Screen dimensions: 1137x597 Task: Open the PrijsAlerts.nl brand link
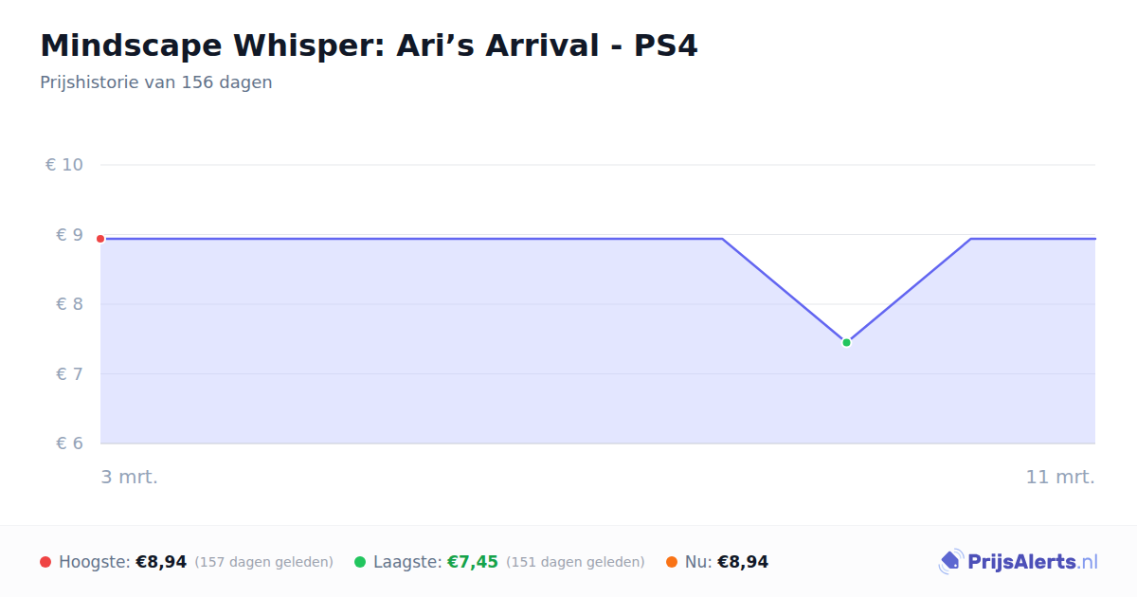pos(1019,562)
